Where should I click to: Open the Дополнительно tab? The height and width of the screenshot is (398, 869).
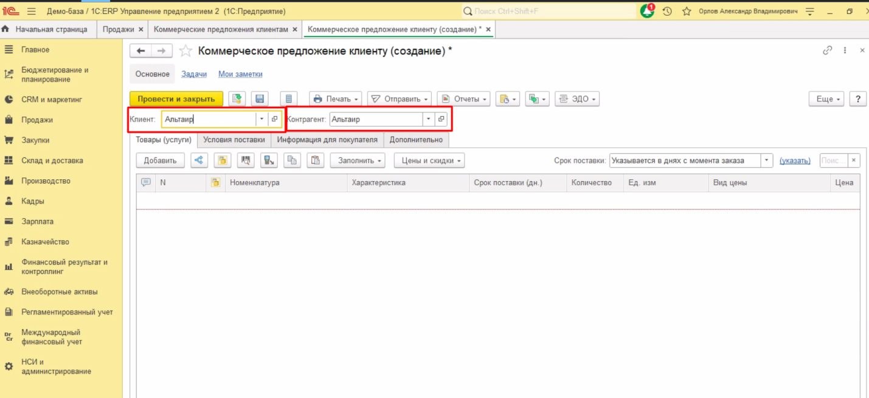coord(417,140)
